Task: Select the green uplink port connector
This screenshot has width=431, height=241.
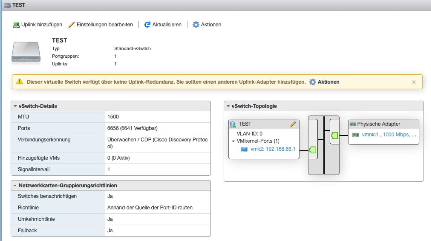Action: [334, 135]
